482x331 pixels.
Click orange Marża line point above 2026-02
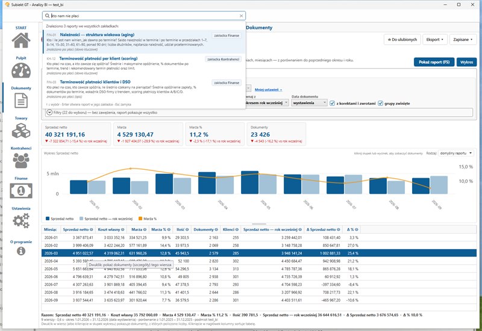coord(131,169)
